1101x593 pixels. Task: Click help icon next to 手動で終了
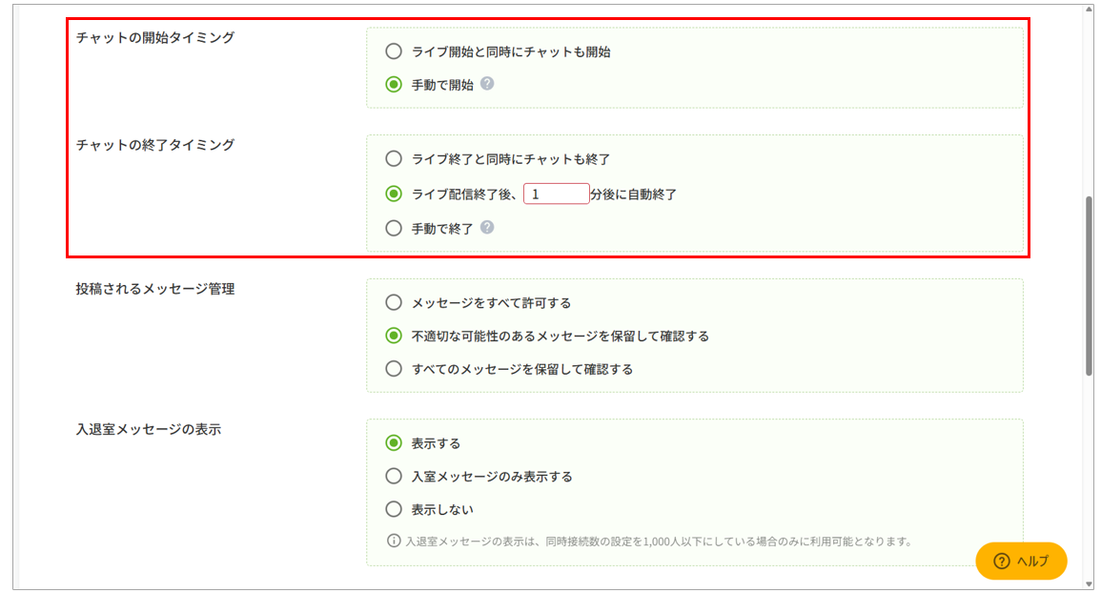(x=486, y=227)
